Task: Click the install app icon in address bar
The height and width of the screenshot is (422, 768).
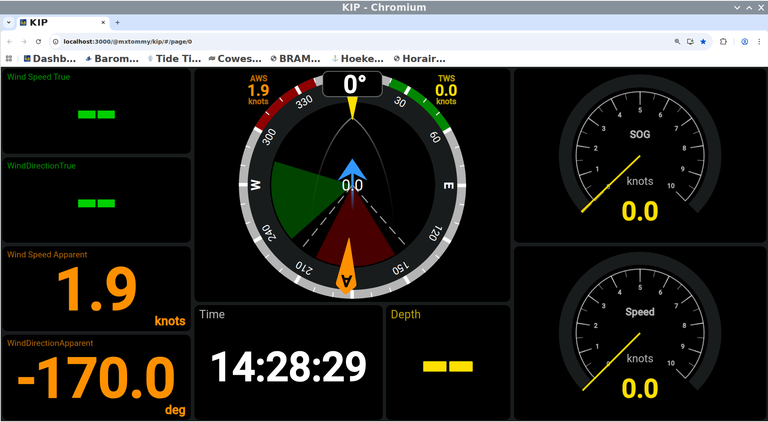Action: point(690,42)
